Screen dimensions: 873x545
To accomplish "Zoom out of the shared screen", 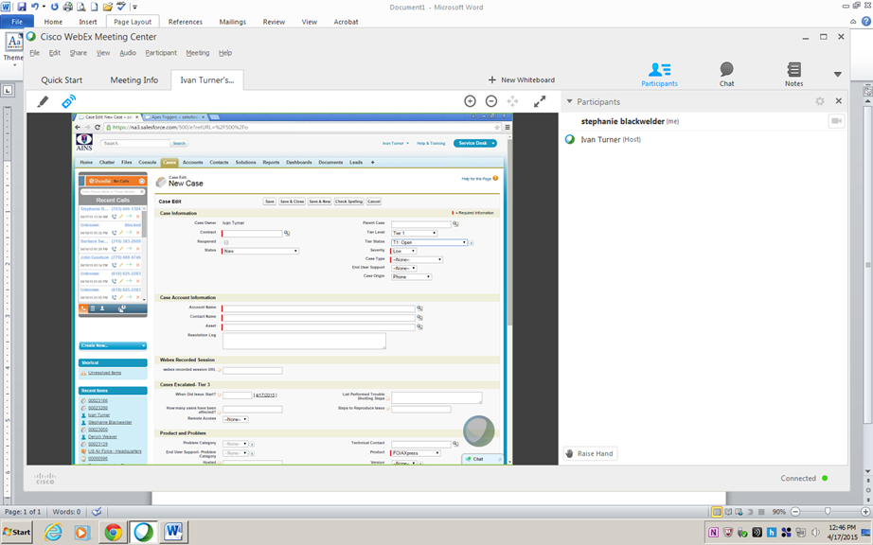I will [x=491, y=101].
